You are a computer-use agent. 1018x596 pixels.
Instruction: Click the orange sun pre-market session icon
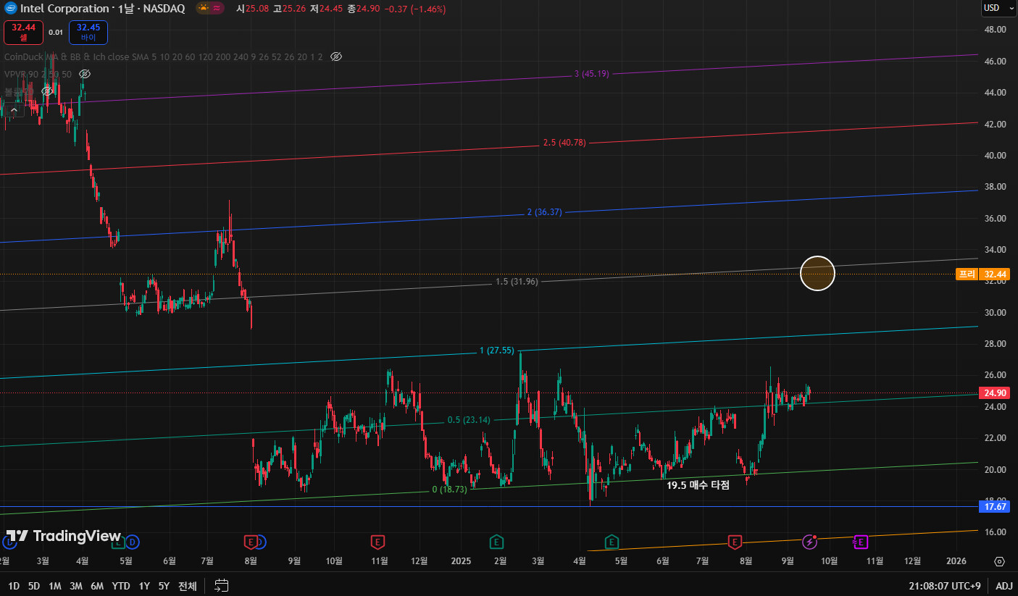click(x=204, y=9)
